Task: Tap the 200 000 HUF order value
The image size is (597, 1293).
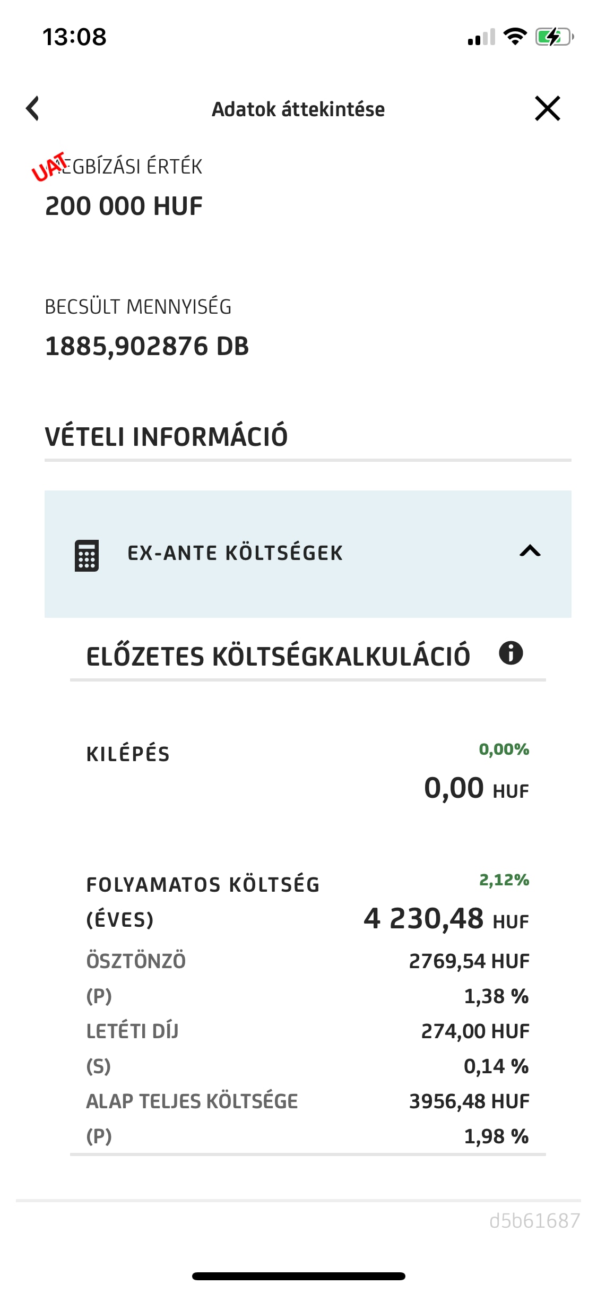Action: coord(124,206)
